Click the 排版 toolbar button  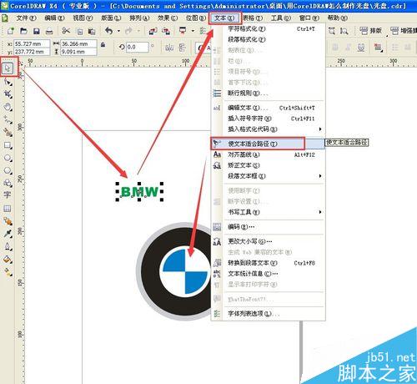[370, 31]
